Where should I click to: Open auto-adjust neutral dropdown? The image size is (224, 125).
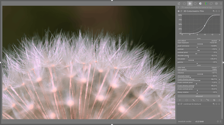click(x=197, y=41)
